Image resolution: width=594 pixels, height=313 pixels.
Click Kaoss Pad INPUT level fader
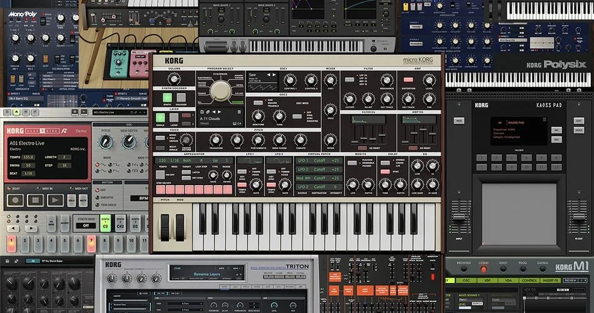click(459, 217)
